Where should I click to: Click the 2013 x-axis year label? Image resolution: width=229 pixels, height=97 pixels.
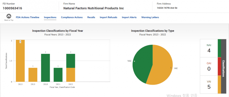point(20,84)
